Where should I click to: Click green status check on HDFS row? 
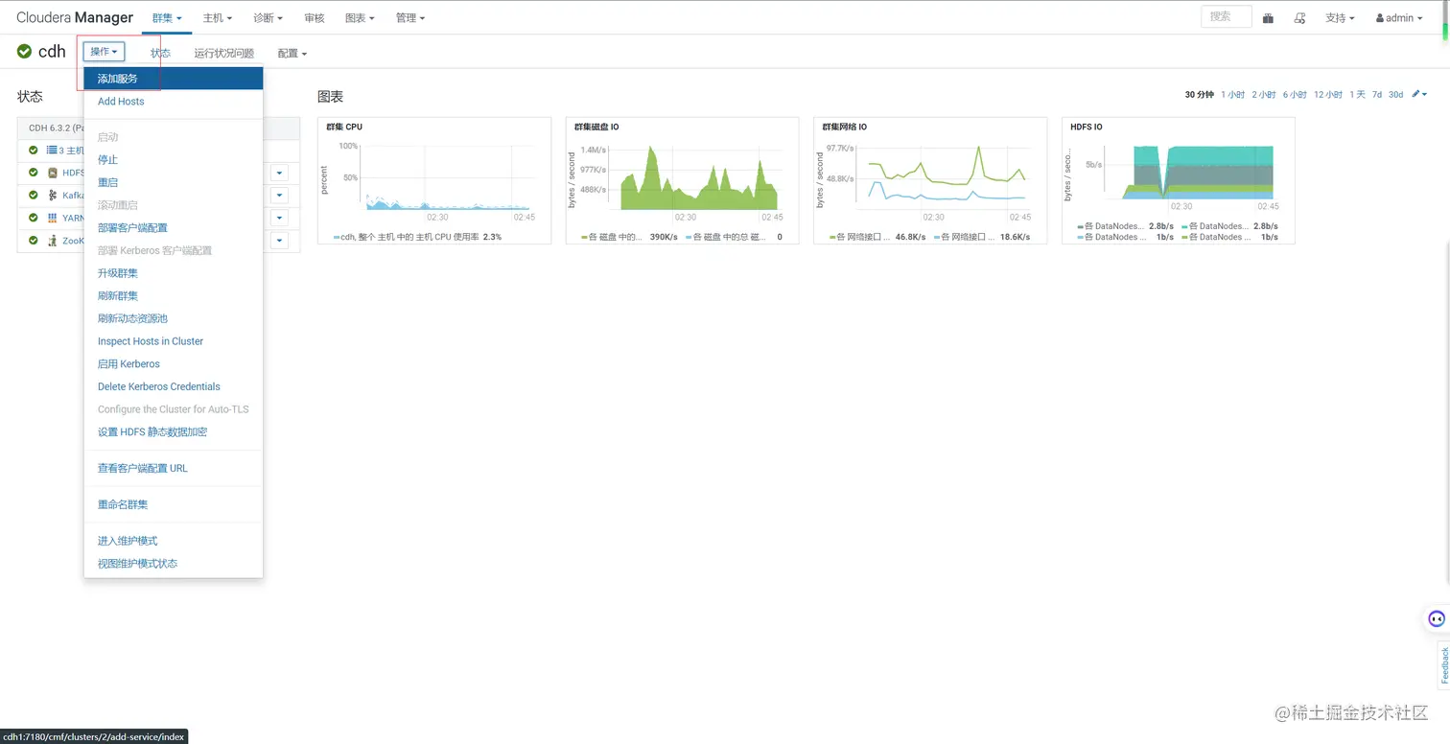(x=34, y=173)
